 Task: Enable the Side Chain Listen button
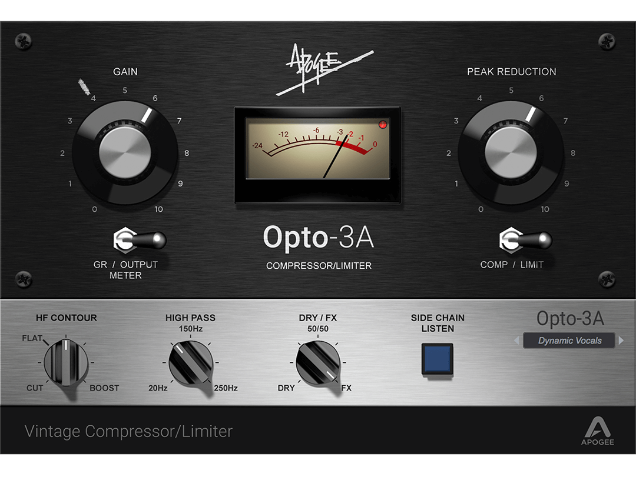[437, 359]
